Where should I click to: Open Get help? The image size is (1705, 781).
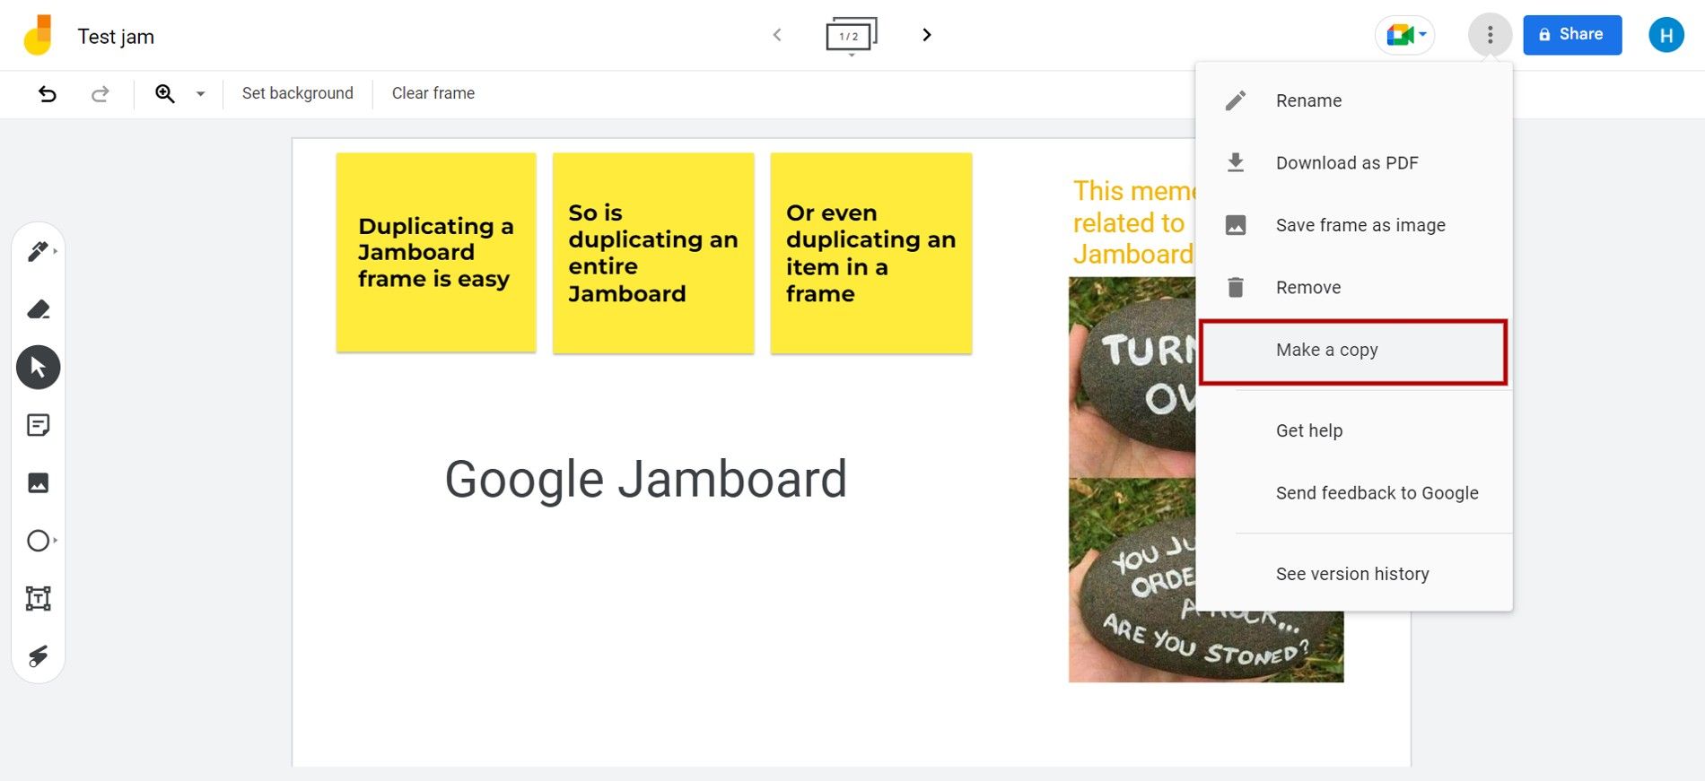click(1354, 430)
